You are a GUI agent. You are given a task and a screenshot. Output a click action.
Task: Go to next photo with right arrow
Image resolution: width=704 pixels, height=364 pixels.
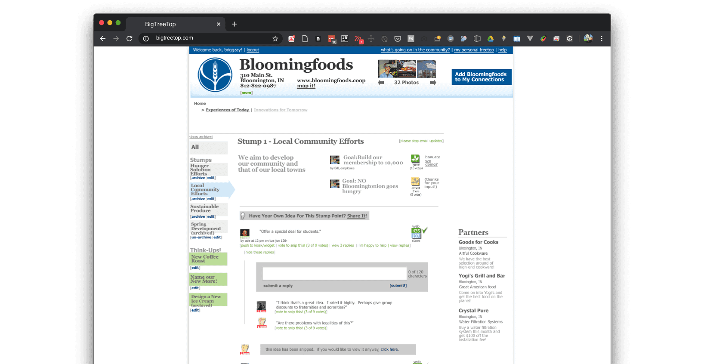coord(433,82)
